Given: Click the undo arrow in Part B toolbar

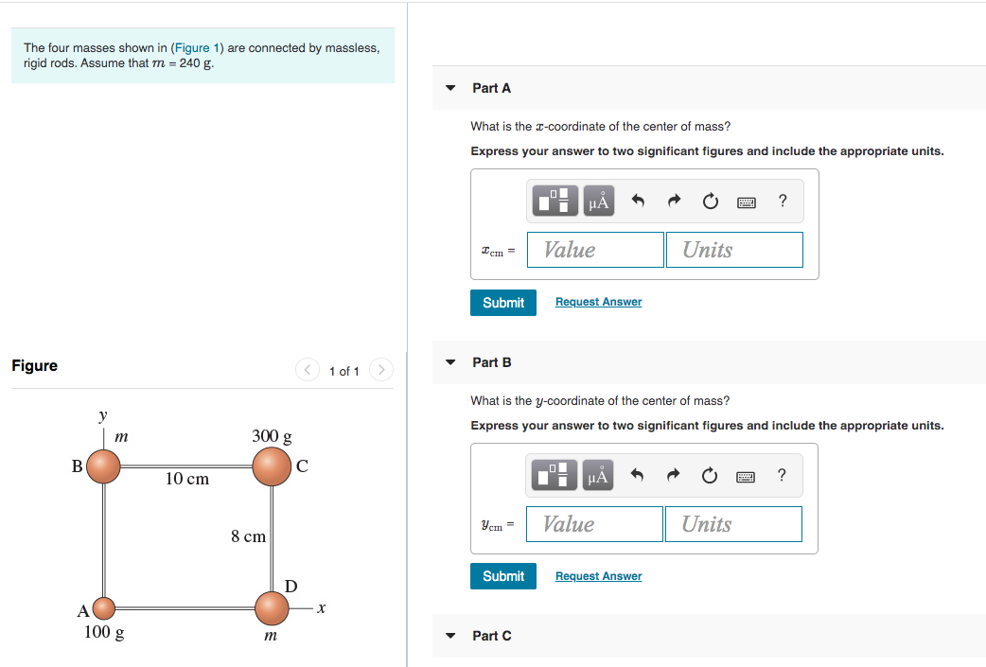Looking at the screenshot, I should point(636,475).
